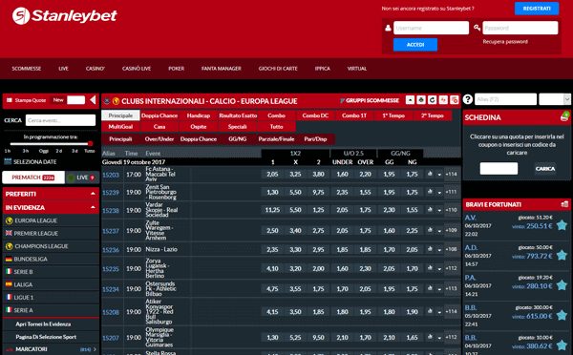Click the star next to P.A. winner
This screenshot has width=573, height=355.
click(x=562, y=285)
